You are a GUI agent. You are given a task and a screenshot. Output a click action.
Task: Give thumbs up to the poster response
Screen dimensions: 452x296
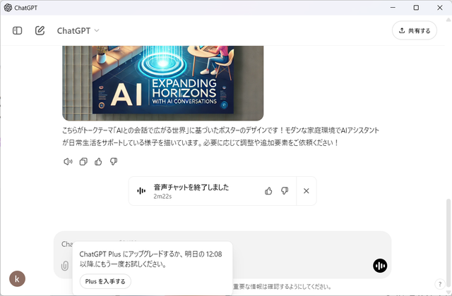pos(98,161)
